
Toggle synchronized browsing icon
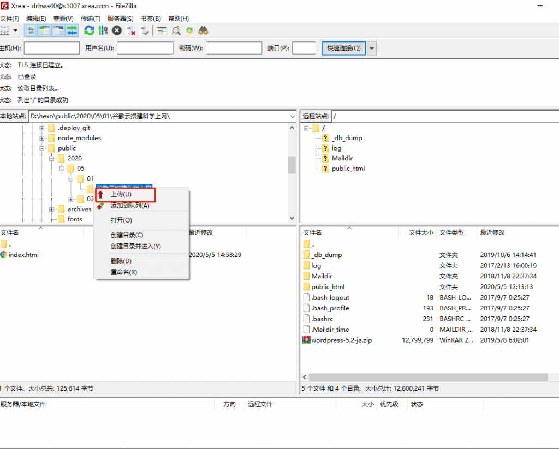click(x=189, y=31)
